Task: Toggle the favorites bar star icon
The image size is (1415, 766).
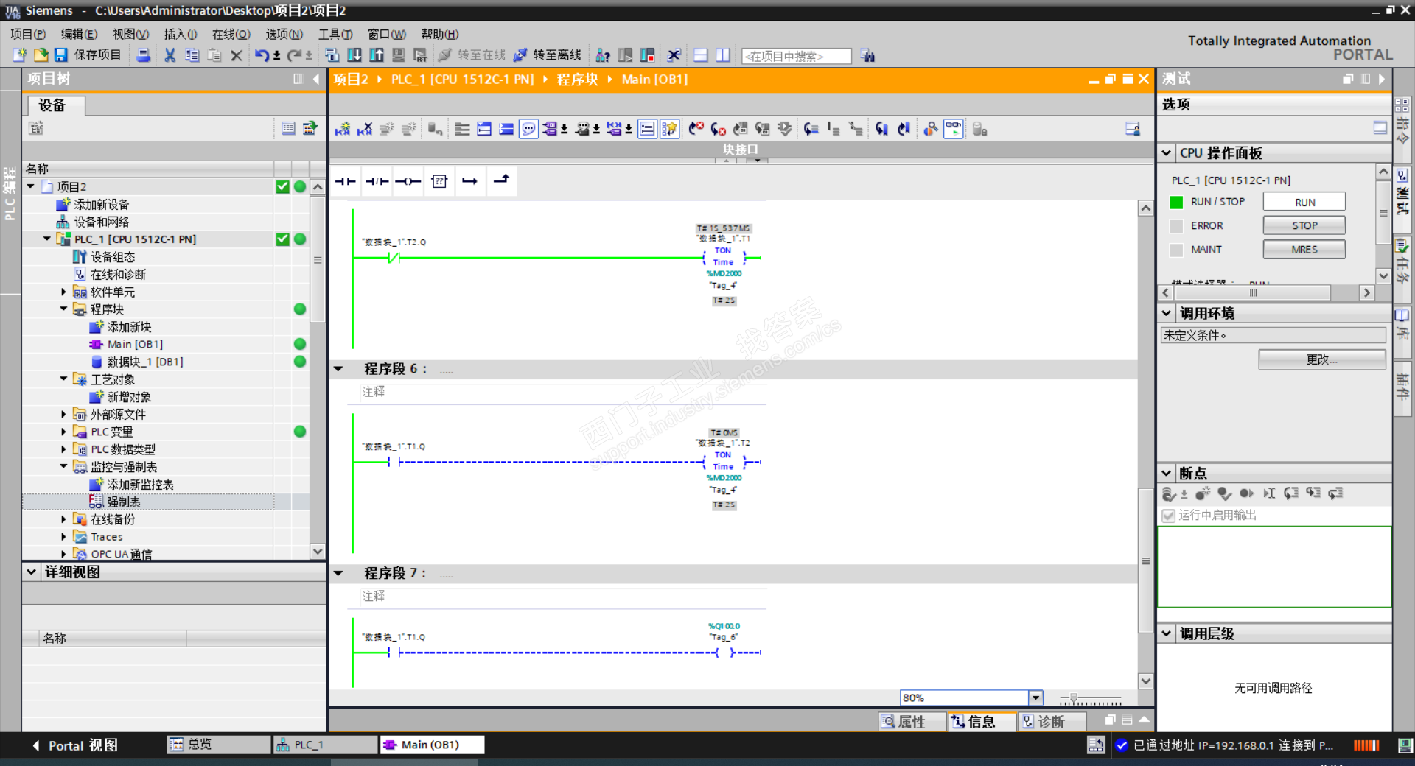Action: click(669, 130)
